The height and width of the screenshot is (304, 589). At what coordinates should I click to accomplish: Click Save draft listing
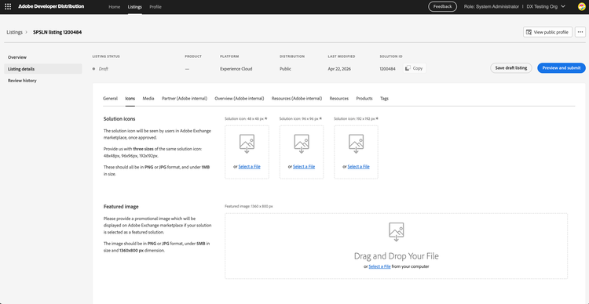click(511, 68)
